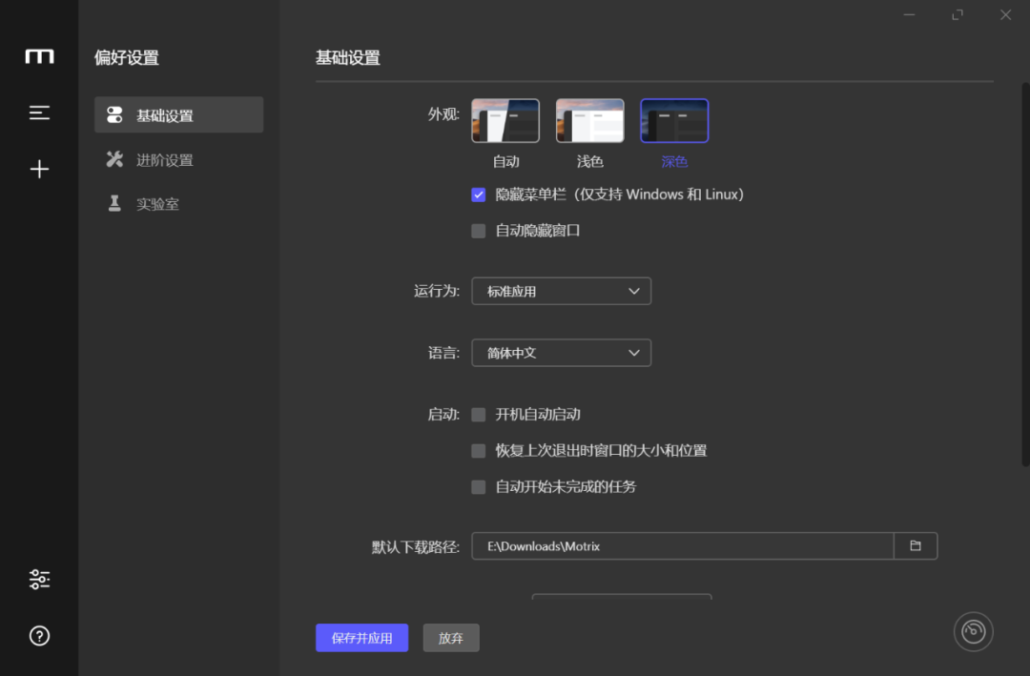1030x676 pixels.
Task: Check 自动开始未完成的任务 option
Action: click(478, 487)
